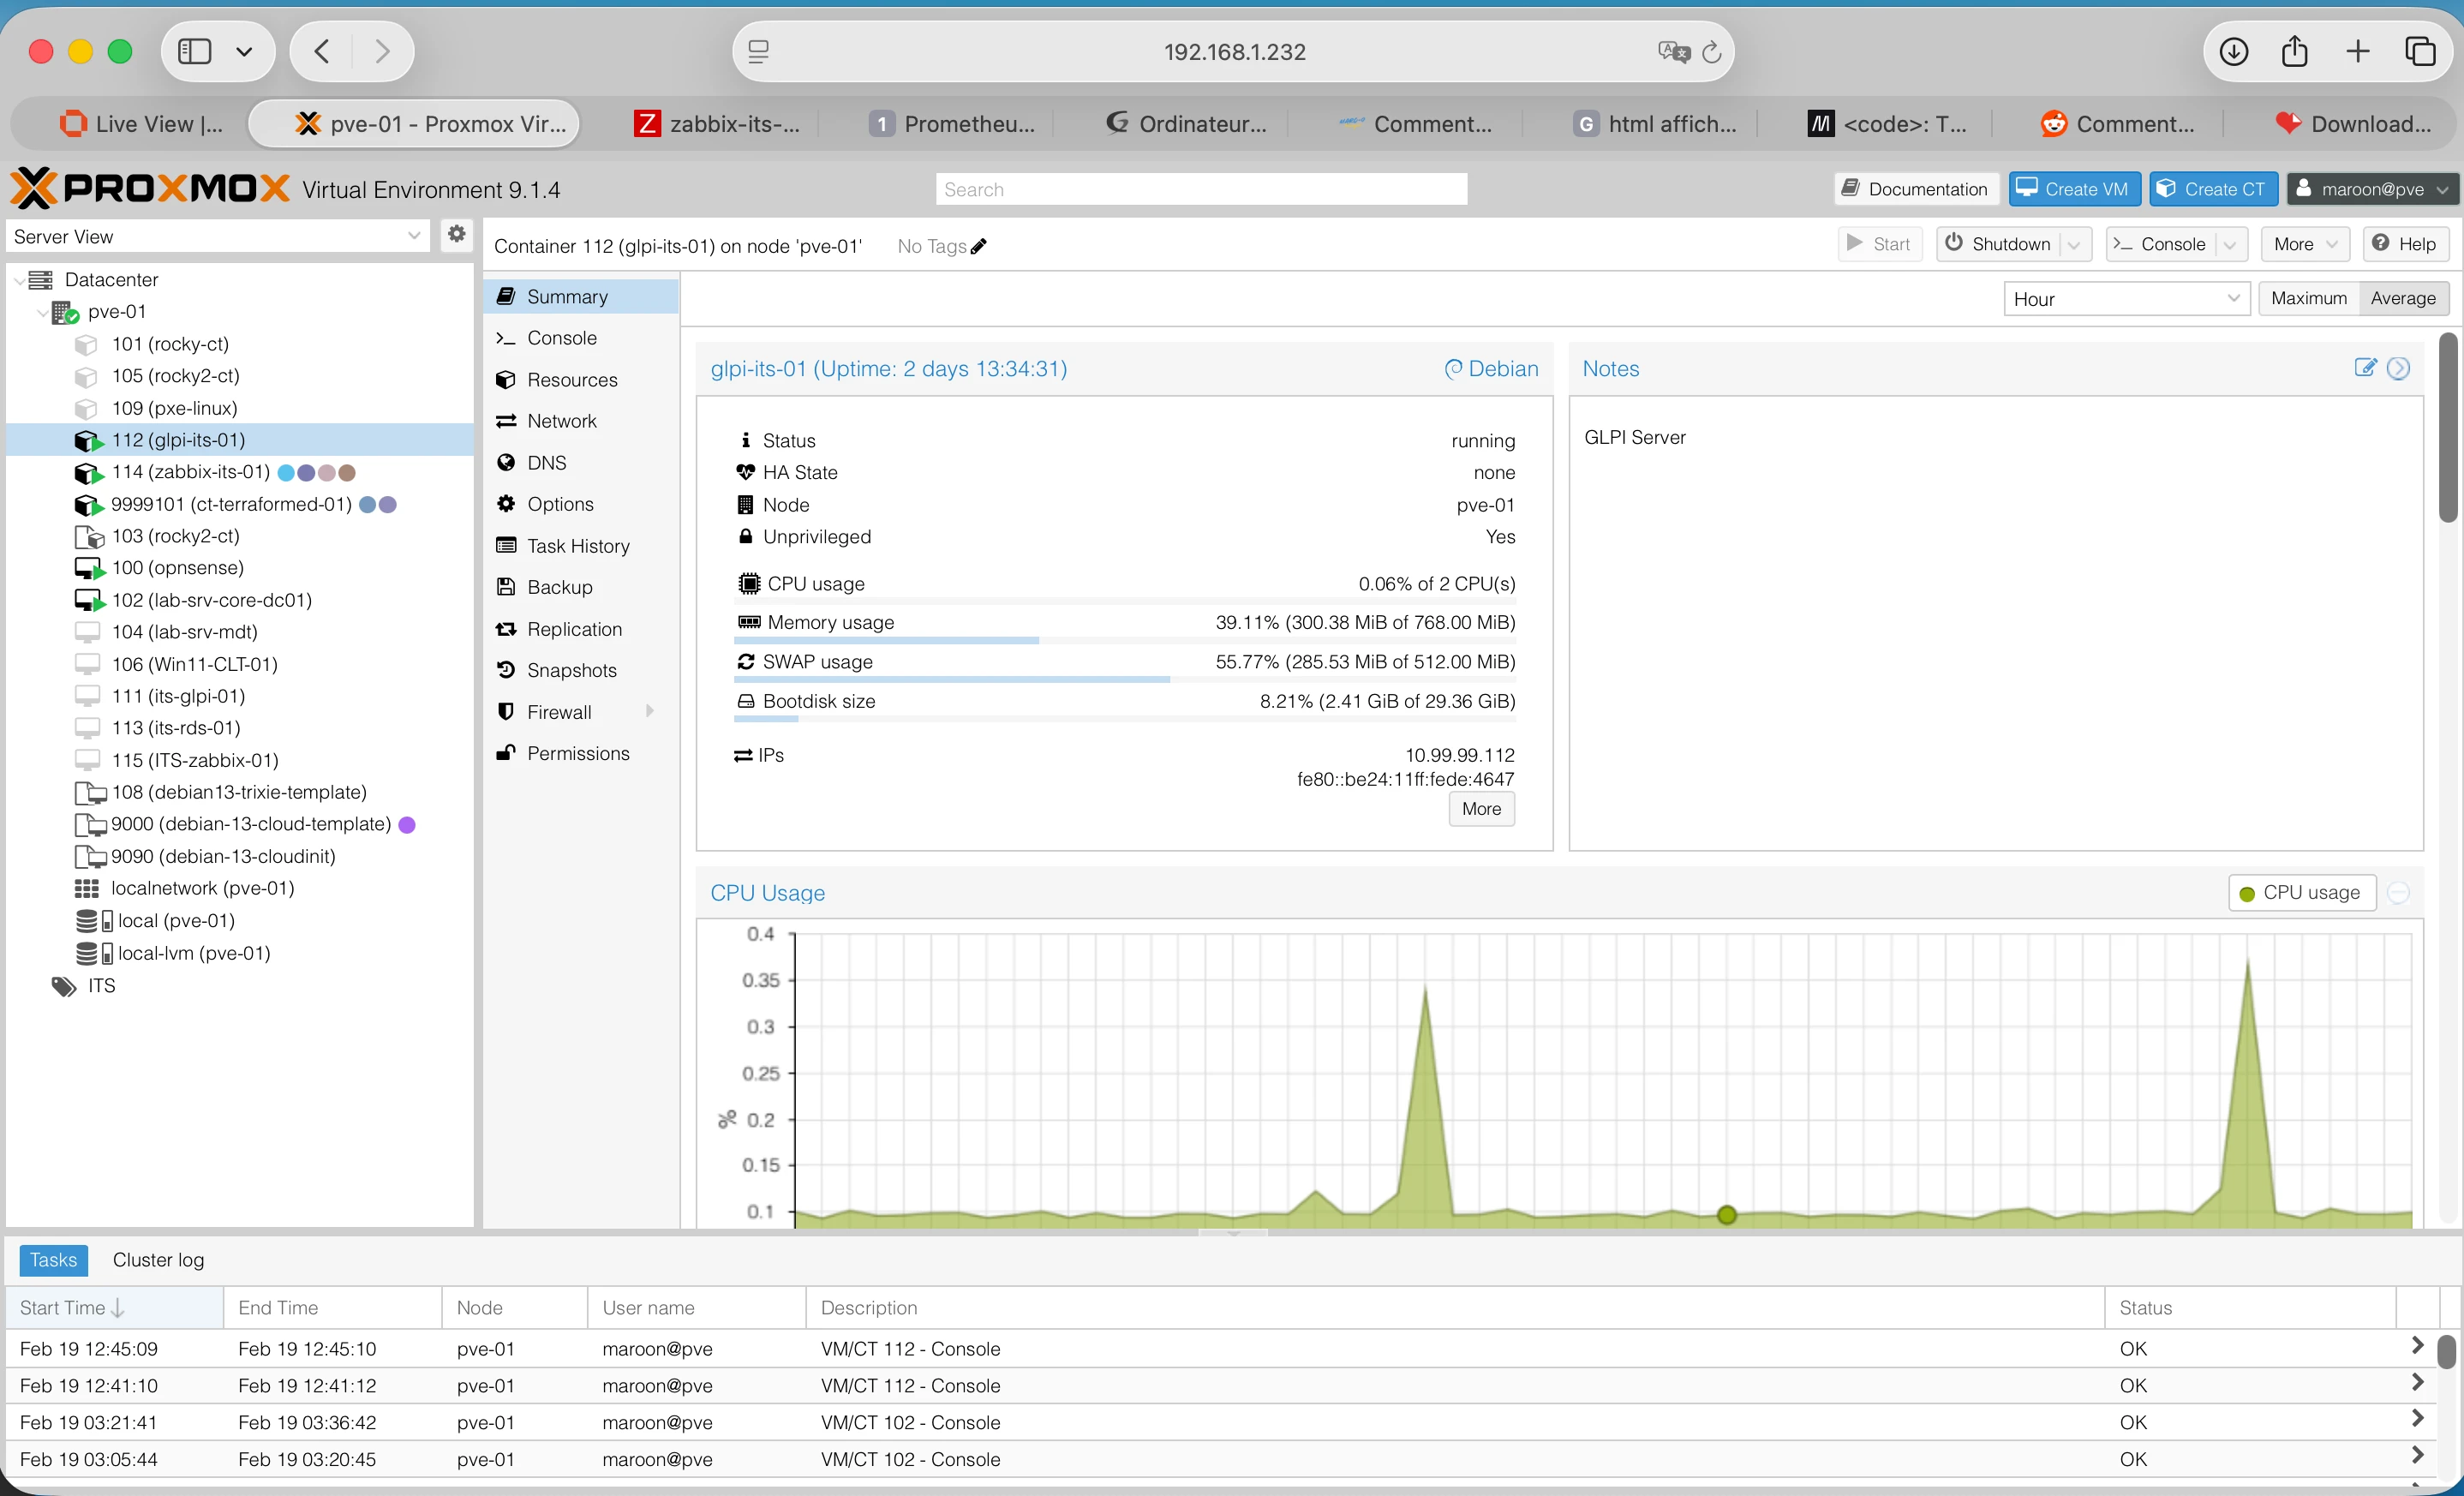The height and width of the screenshot is (1496, 2464).
Task: Click the Create CT button
Action: (x=2213, y=189)
